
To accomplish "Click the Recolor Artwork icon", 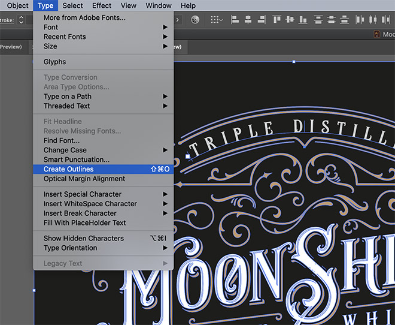I will pos(195,20).
